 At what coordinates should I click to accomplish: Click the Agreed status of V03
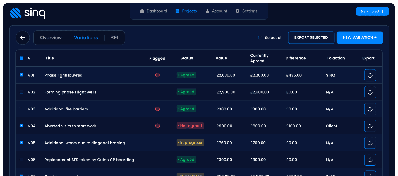186,109
